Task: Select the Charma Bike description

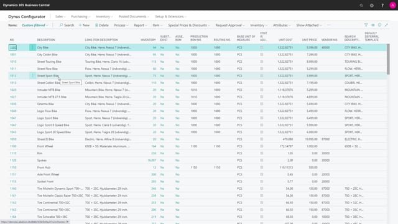Action: click(x=45, y=104)
